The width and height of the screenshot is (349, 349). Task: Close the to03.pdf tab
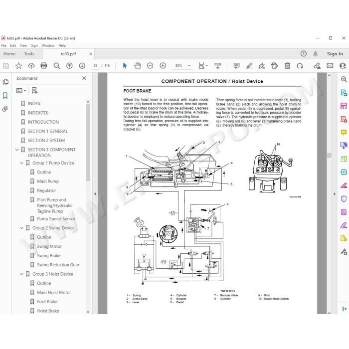pyautogui.click(x=91, y=54)
